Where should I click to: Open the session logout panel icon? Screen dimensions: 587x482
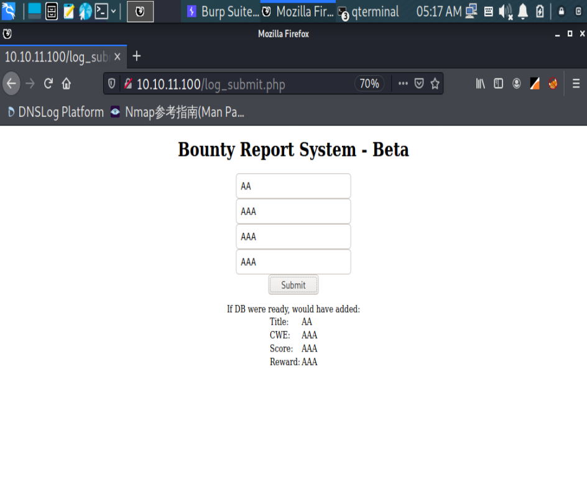tap(578, 12)
